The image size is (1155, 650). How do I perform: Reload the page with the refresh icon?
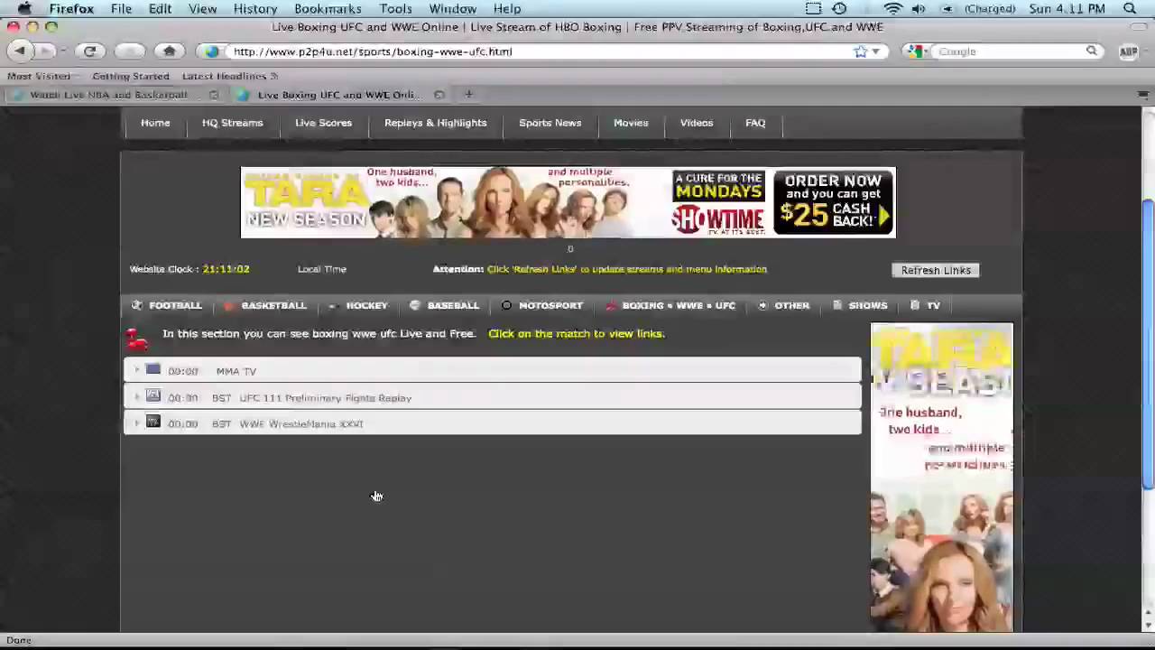pos(89,51)
